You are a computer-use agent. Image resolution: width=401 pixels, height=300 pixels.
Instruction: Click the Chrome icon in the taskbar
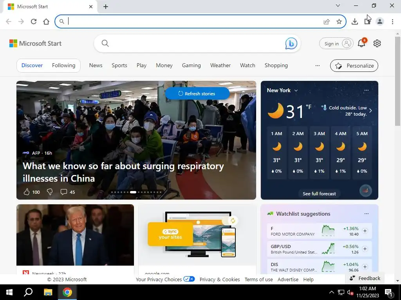[67, 292]
